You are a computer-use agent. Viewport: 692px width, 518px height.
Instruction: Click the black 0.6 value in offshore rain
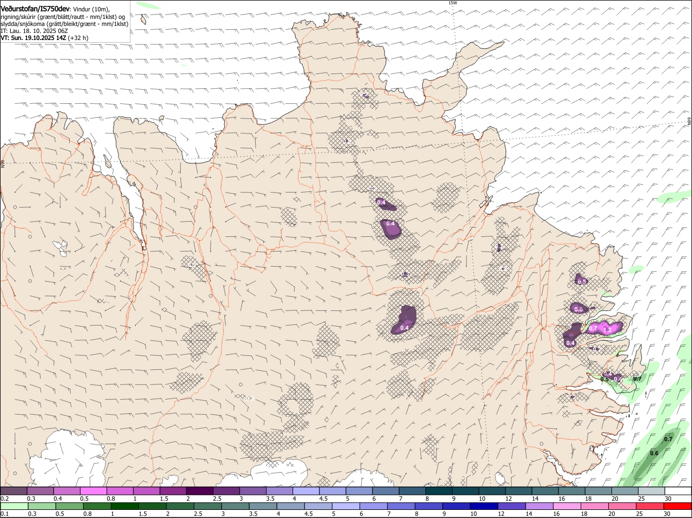pyautogui.click(x=654, y=453)
